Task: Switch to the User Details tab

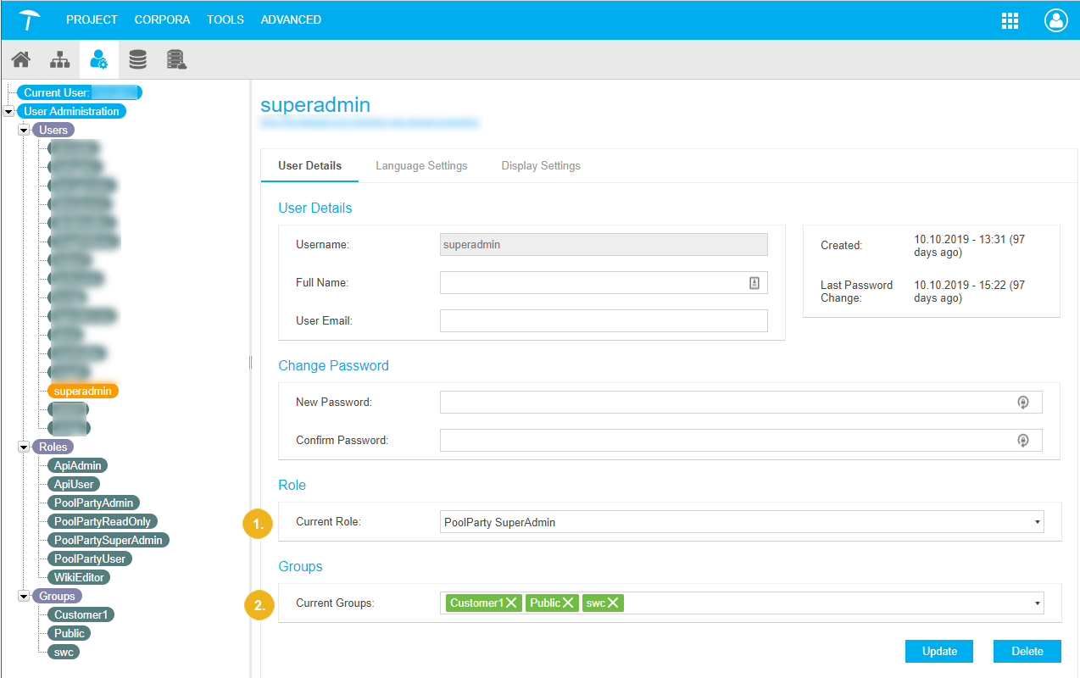Action: tap(310, 166)
